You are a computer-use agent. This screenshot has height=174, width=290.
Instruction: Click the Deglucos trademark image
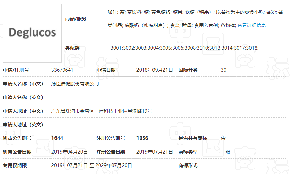(x=32, y=33)
